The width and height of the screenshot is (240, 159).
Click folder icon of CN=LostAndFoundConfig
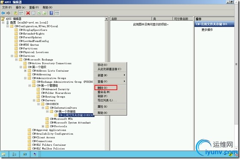16,41
